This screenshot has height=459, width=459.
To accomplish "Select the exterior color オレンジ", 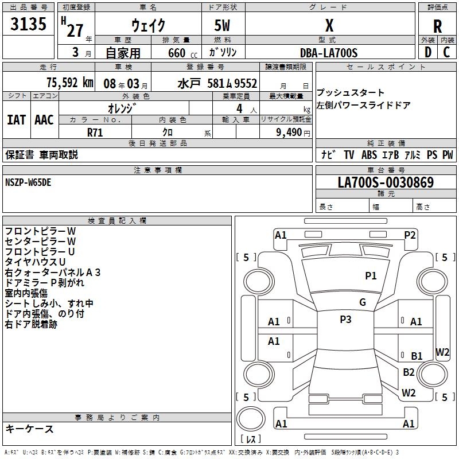I will (122, 108).
